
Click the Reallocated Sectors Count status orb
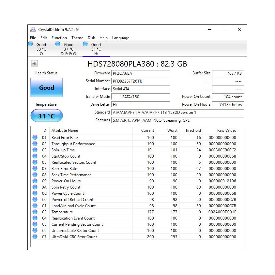pyautogui.click(x=35, y=162)
